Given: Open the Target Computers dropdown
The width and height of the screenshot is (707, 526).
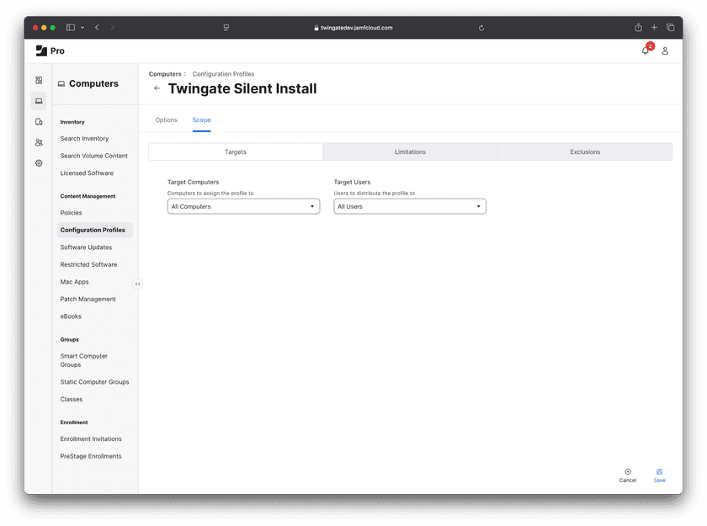Looking at the screenshot, I should click(x=243, y=206).
